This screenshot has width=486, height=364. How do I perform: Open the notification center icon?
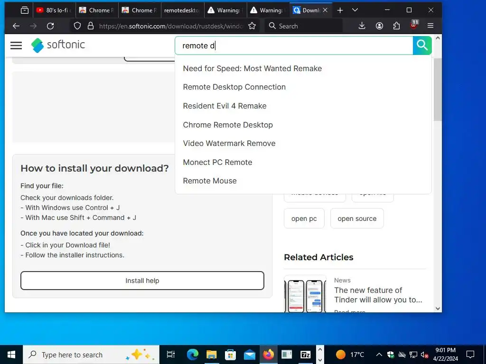(x=470, y=355)
